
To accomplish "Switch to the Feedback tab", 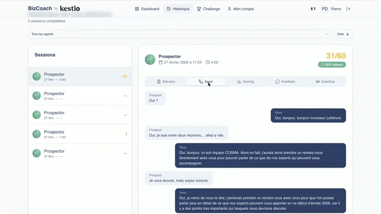I will click(285, 82).
